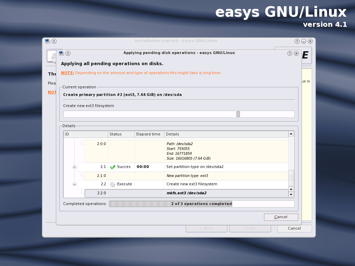Click the Finish button in Installation started window
This screenshot has width=355, height=266.
250,229
